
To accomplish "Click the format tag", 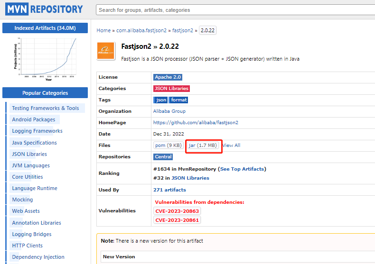I will click(x=178, y=100).
